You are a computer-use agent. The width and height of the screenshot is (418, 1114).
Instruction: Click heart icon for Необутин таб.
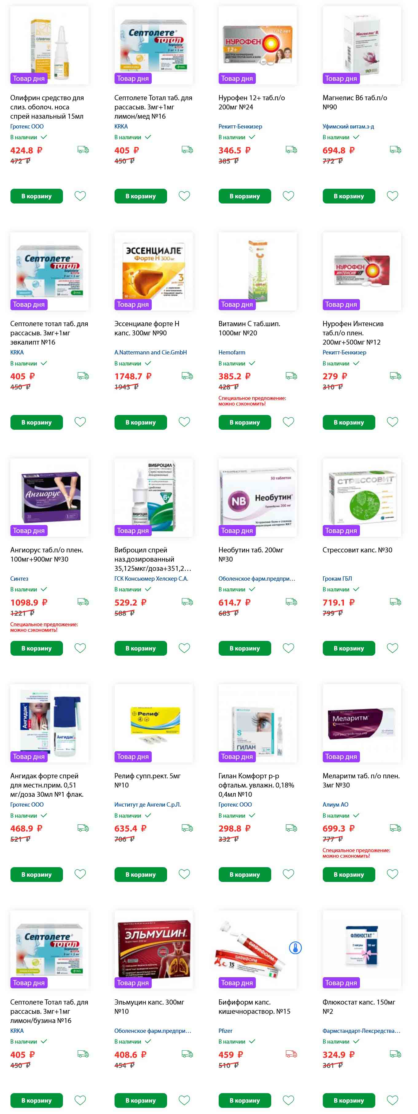coord(288,648)
